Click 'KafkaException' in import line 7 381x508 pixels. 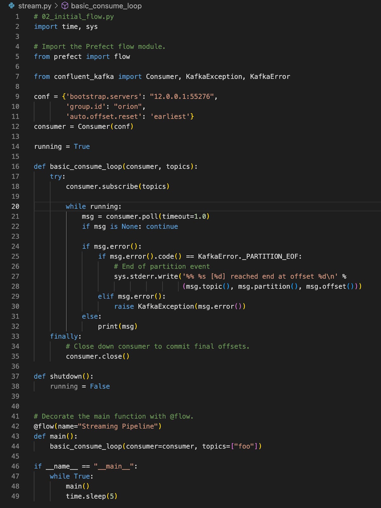[x=214, y=77]
